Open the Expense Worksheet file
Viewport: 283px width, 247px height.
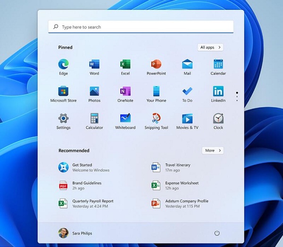point(175,185)
